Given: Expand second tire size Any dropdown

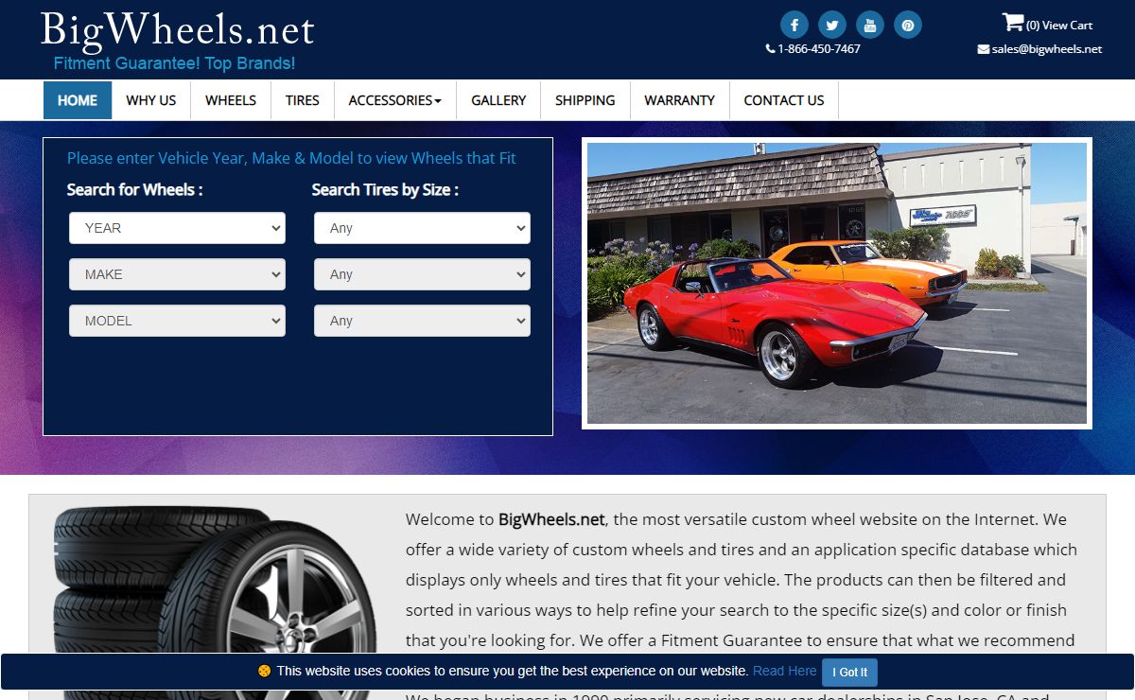Looking at the screenshot, I should point(422,274).
